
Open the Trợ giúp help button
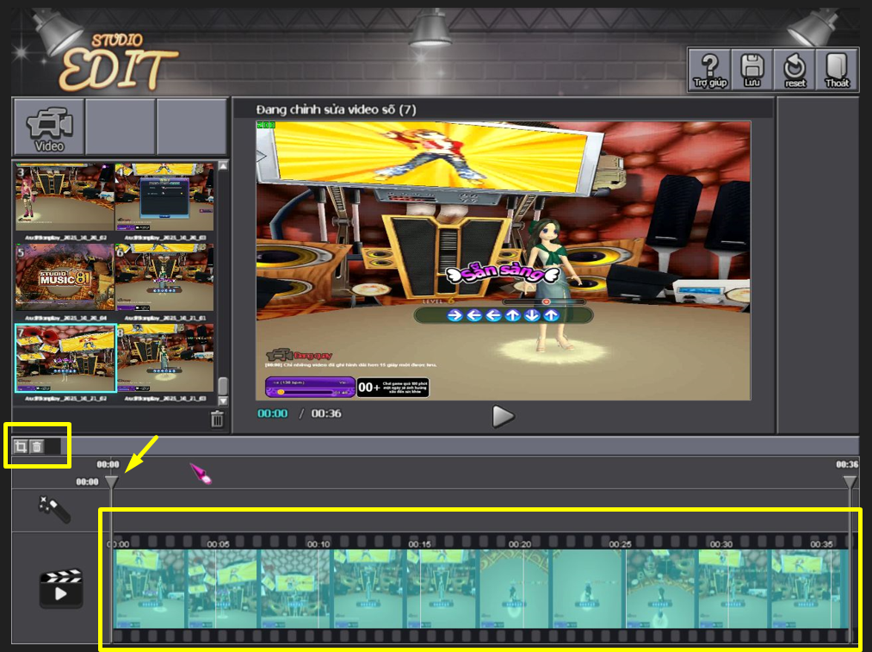[710, 70]
